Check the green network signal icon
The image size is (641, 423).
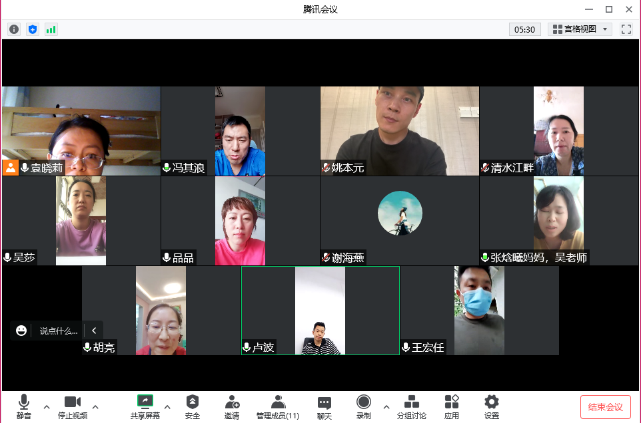pos(51,29)
